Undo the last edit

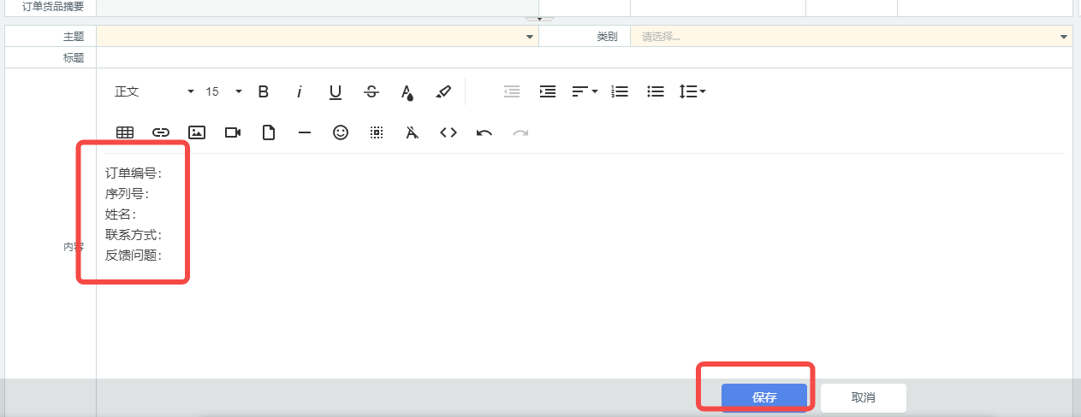click(484, 132)
